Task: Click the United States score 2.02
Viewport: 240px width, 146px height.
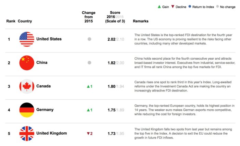Action: (x=112, y=39)
